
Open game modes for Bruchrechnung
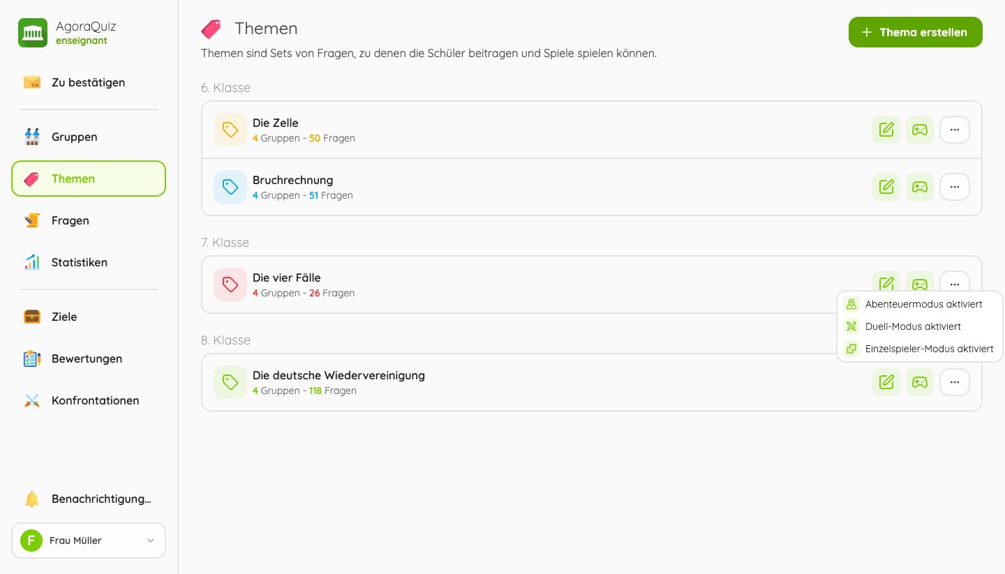point(920,187)
